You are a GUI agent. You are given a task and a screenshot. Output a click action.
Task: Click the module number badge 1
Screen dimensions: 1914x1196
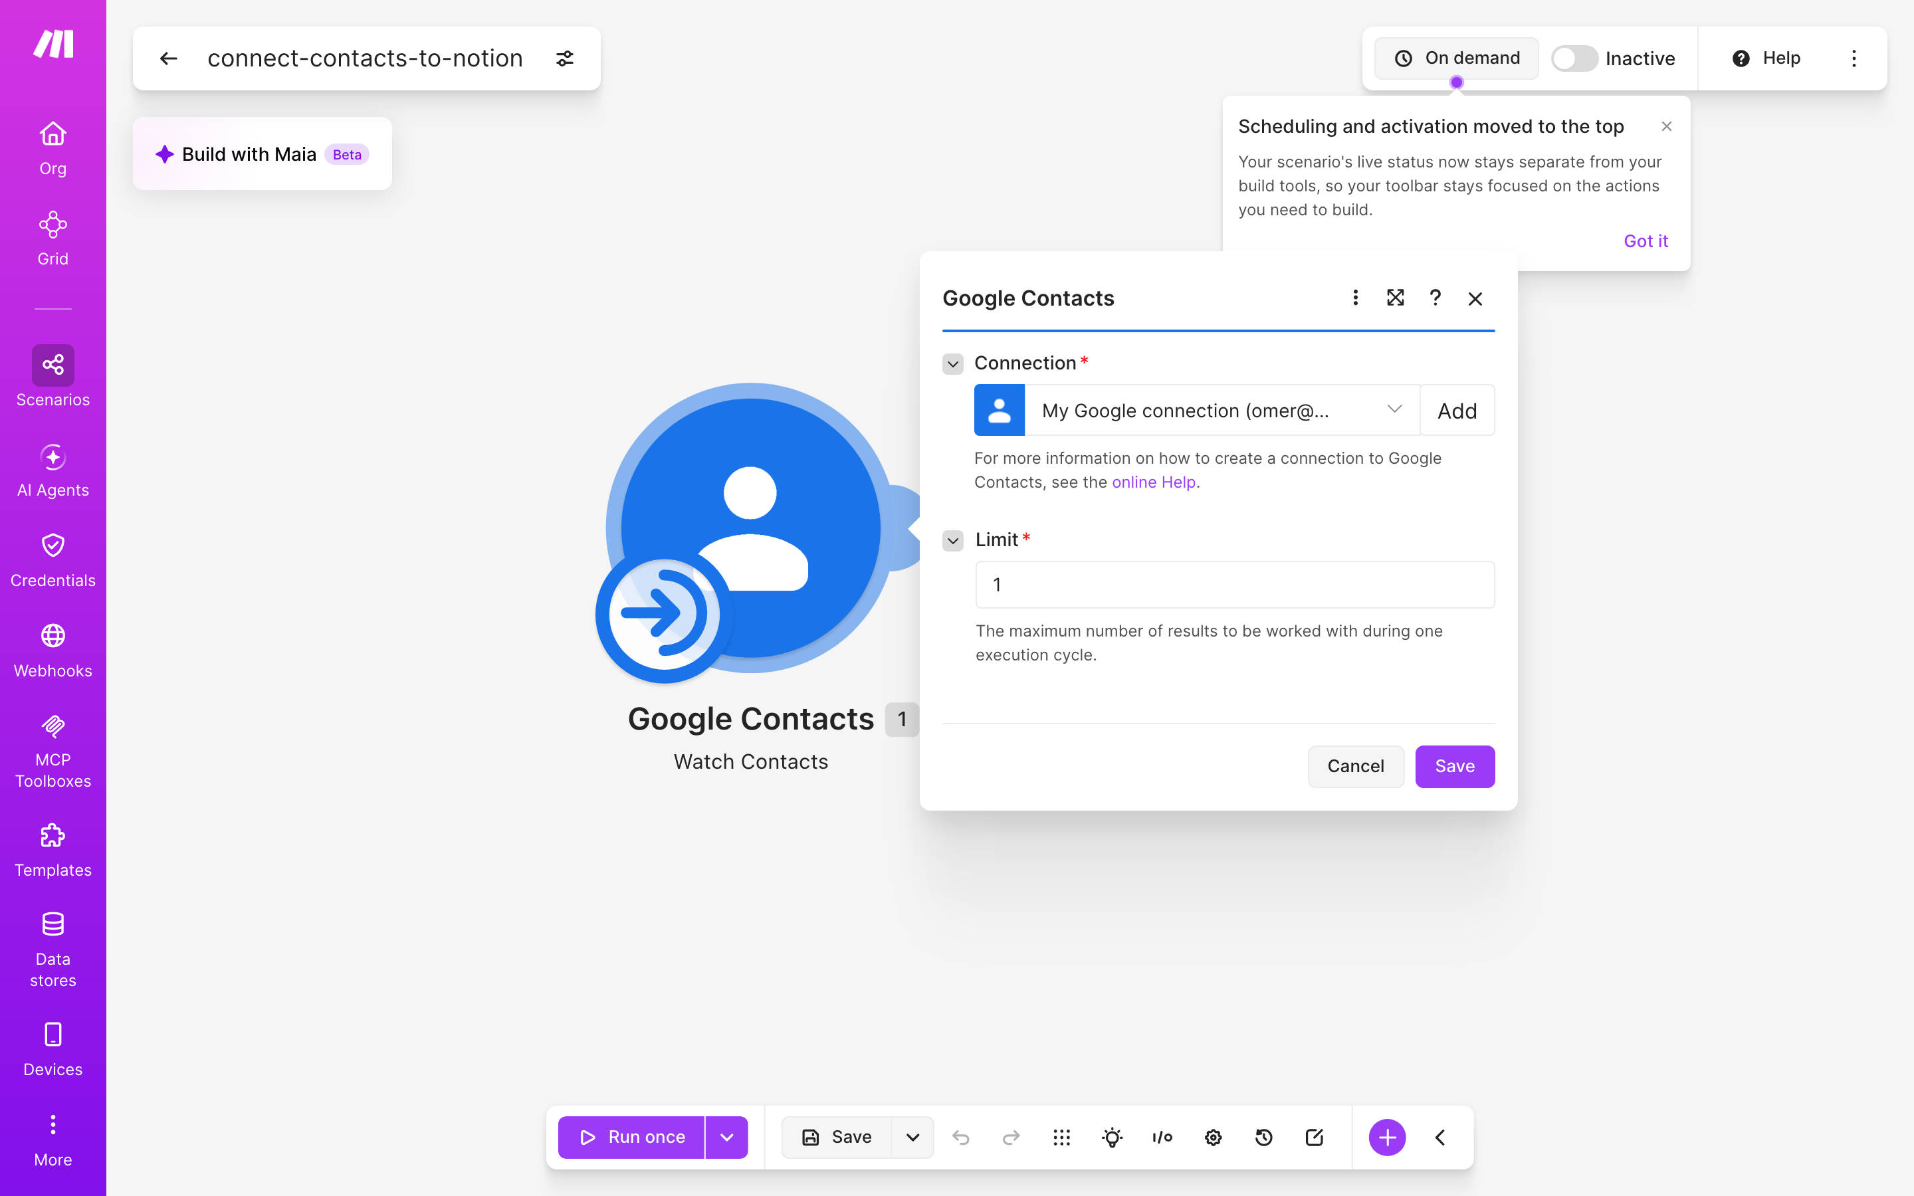pos(902,719)
